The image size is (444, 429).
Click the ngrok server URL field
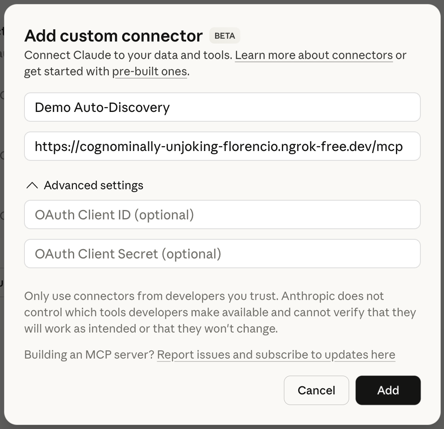coord(222,146)
